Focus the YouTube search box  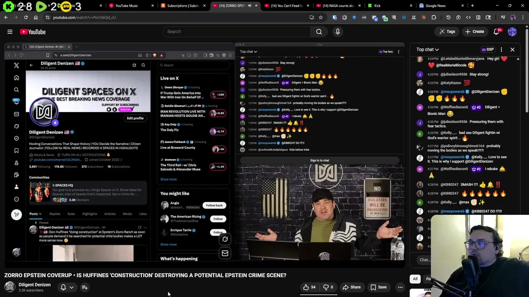pos(236,31)
